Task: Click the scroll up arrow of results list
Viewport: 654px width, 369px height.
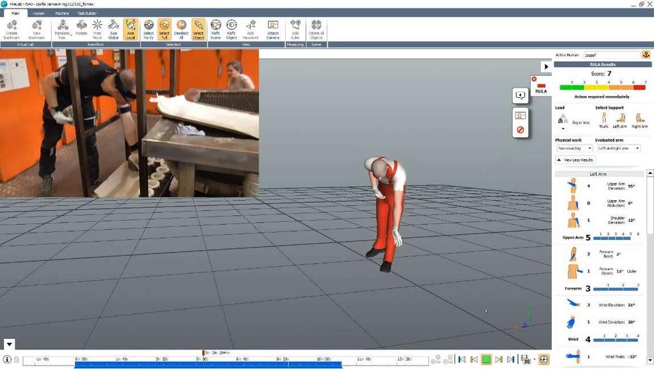Action: [650, 173]
